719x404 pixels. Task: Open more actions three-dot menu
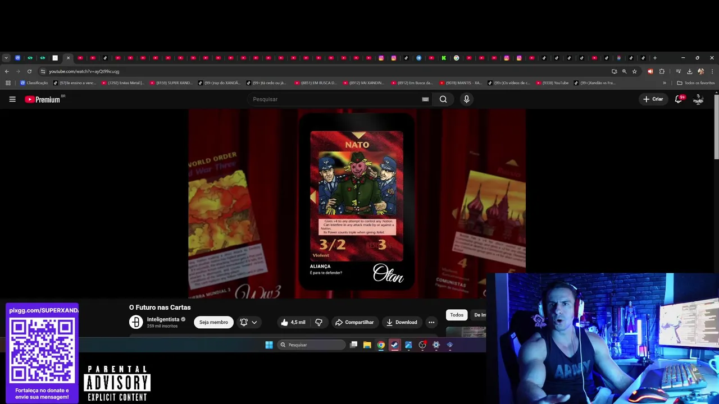coord(431,322)
